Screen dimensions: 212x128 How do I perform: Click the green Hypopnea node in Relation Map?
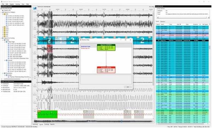[x=106, y=47]
